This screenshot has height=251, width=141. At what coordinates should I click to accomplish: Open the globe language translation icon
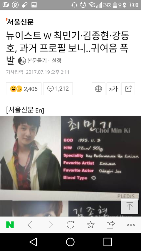coord(98,89)
